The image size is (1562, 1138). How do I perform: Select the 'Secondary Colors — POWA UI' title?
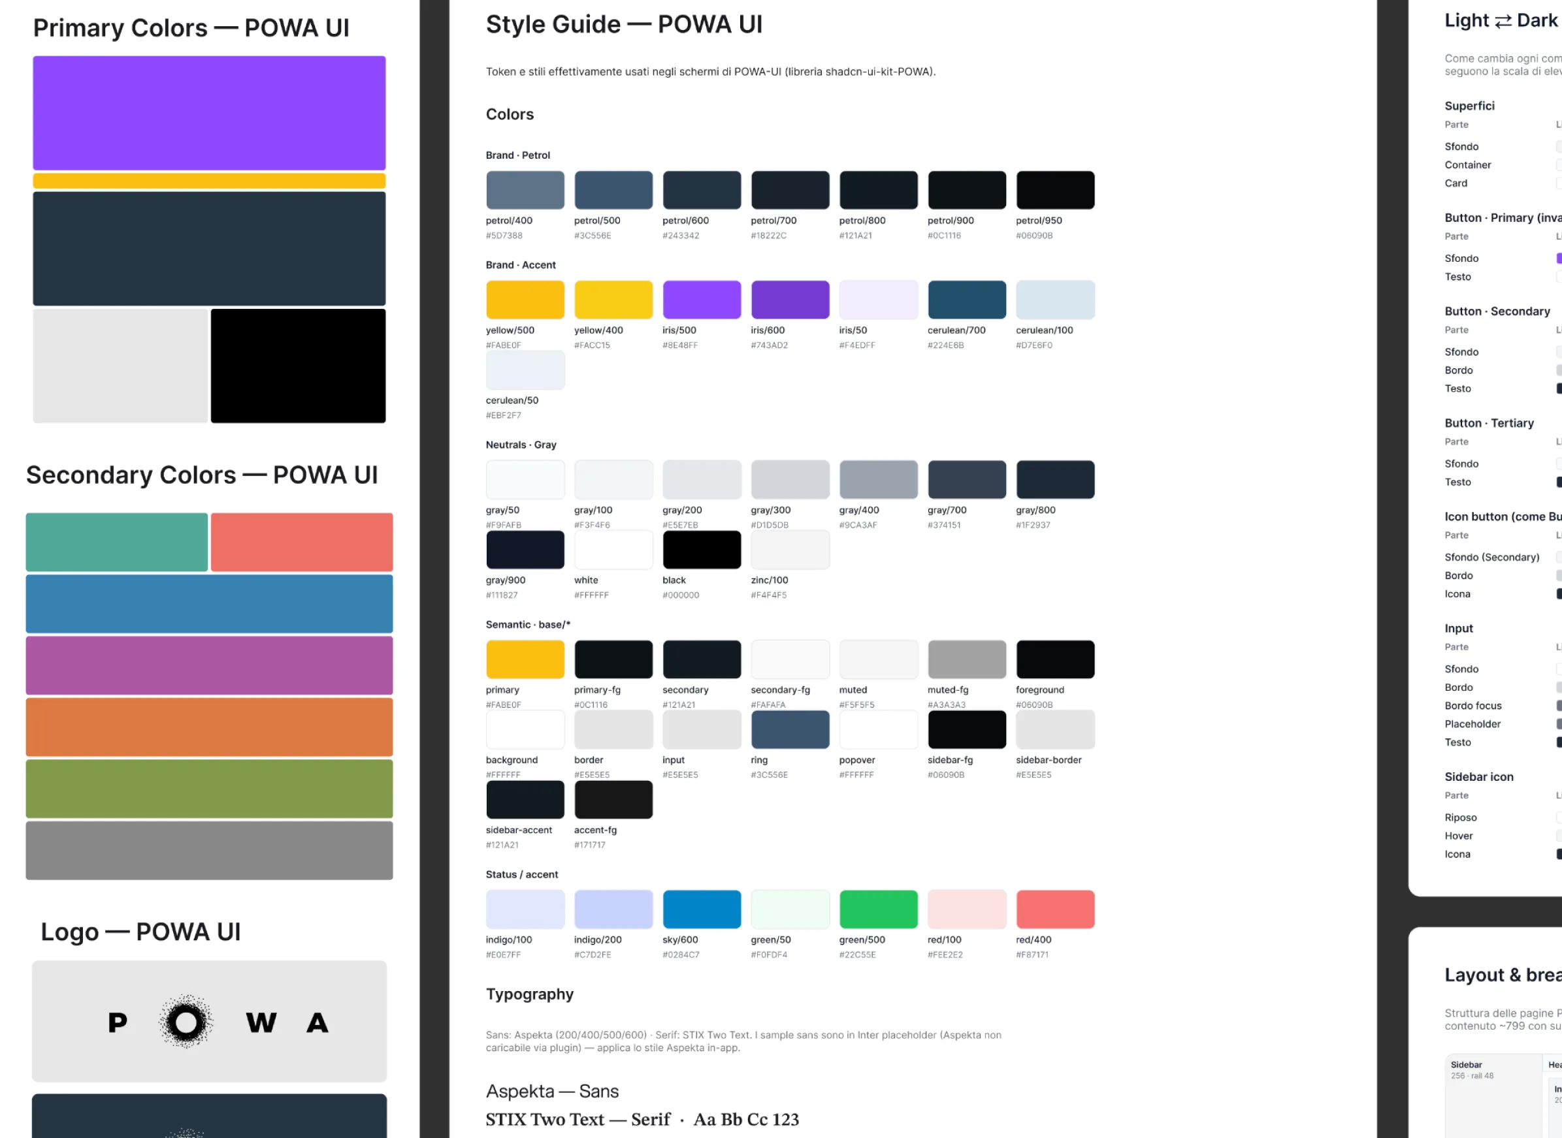tap(202, 475)
